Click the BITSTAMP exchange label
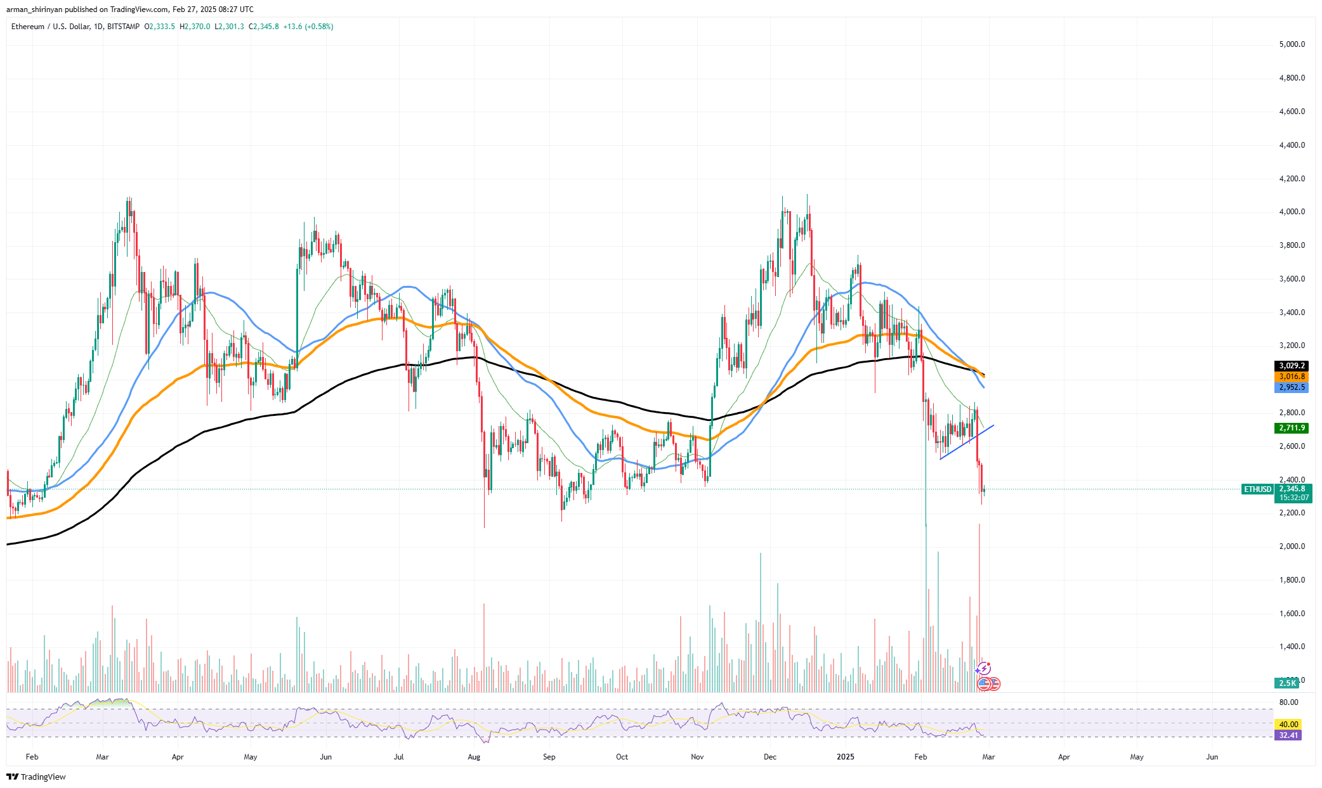This screenshot has height=788, width=1322. (123, 27)
